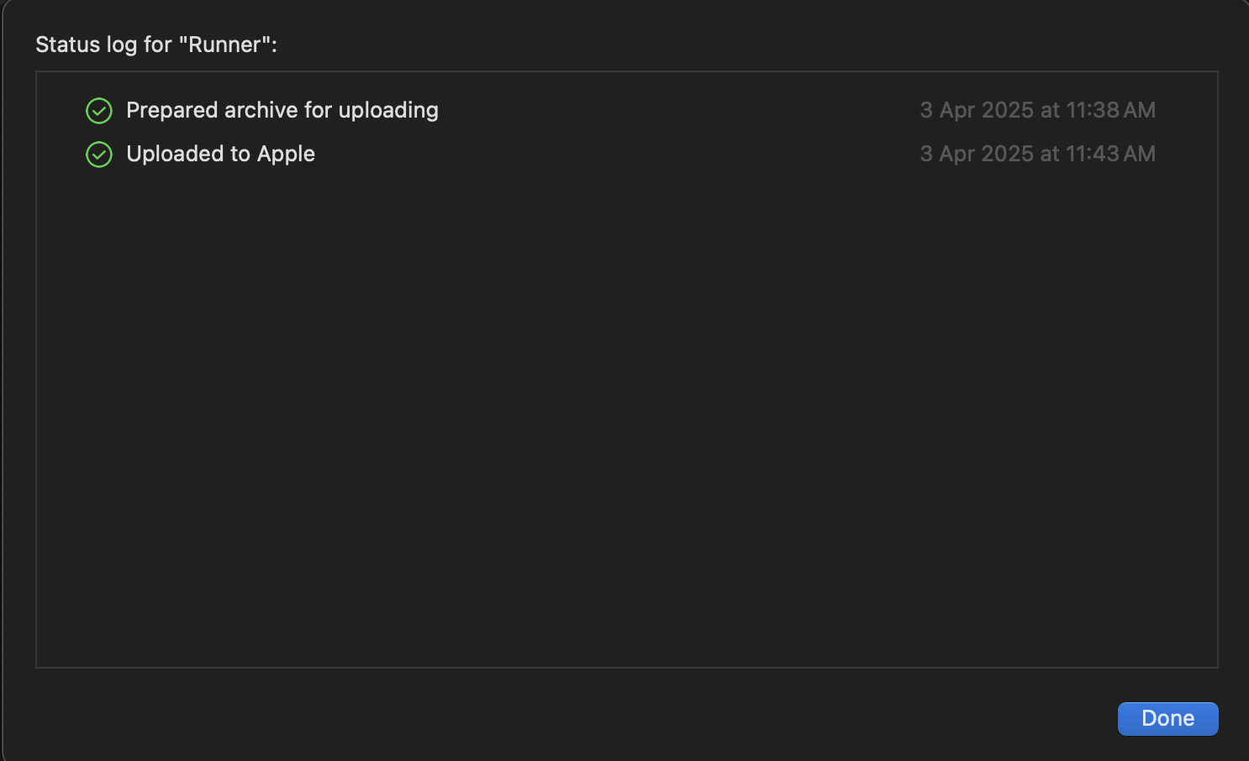
Task: Click "AM" in the 11:43 timestamp
Action: 1139,154
